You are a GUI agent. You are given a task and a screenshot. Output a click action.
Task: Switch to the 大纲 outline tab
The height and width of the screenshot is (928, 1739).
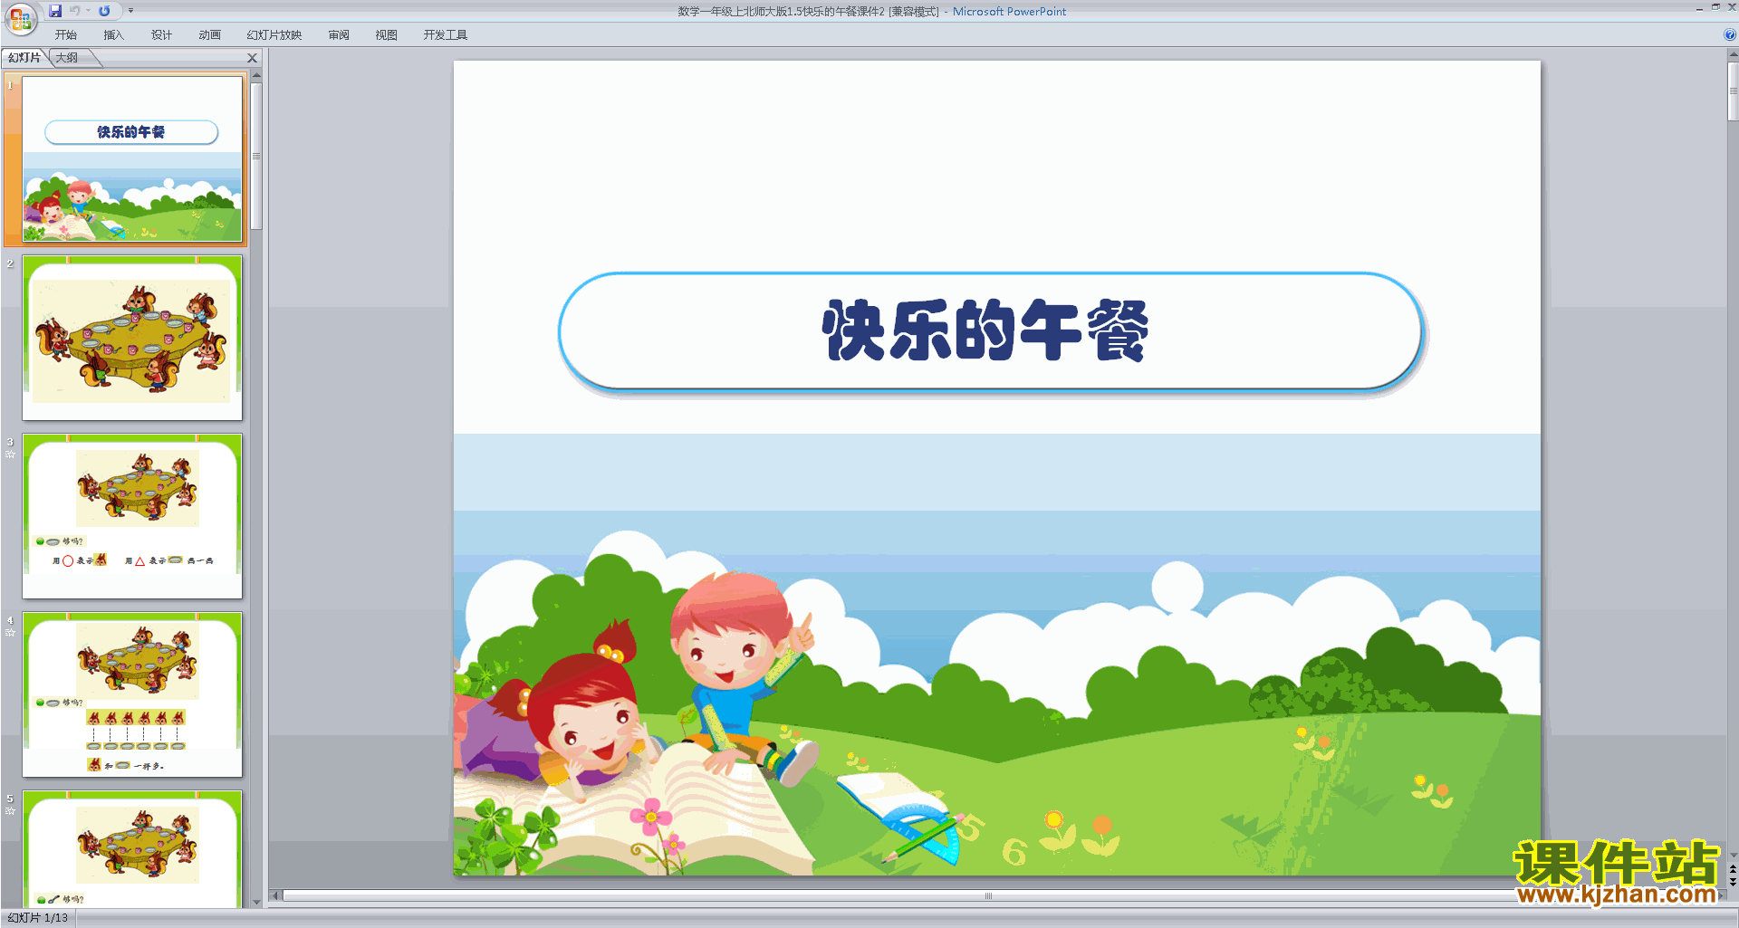(67, 58)
